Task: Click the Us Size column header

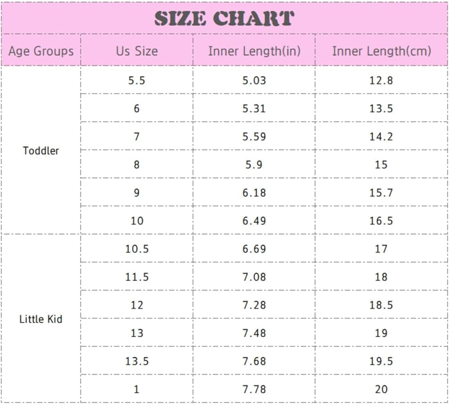Action: 136,51
